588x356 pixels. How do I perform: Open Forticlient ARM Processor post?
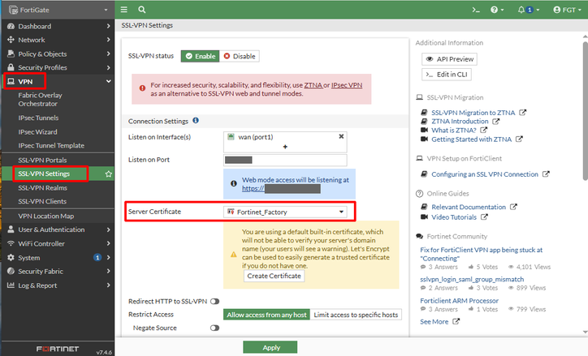(x=459, y=301)
